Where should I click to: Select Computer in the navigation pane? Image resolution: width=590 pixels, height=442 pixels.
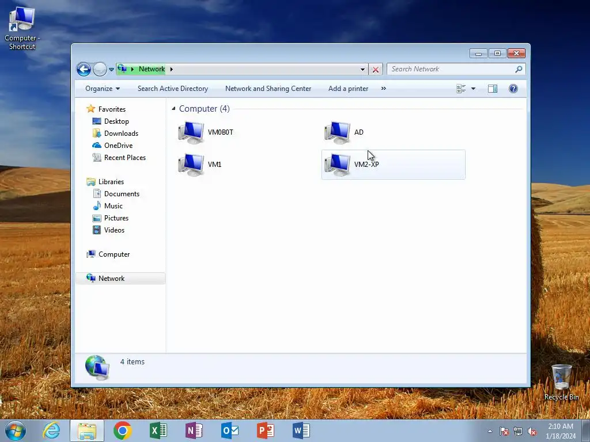(x=114, y=254)
